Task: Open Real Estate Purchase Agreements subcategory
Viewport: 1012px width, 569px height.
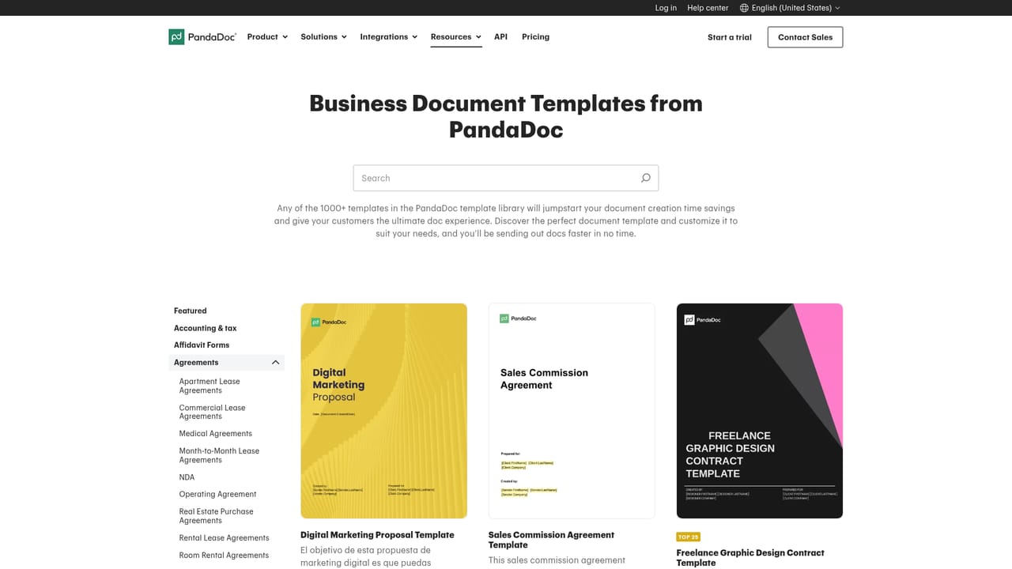Action: pyautogui.click(x=216, y=516)
